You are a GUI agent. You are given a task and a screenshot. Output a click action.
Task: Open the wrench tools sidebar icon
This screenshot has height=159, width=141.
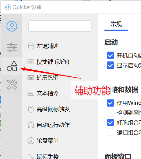(x=12, y=85)
